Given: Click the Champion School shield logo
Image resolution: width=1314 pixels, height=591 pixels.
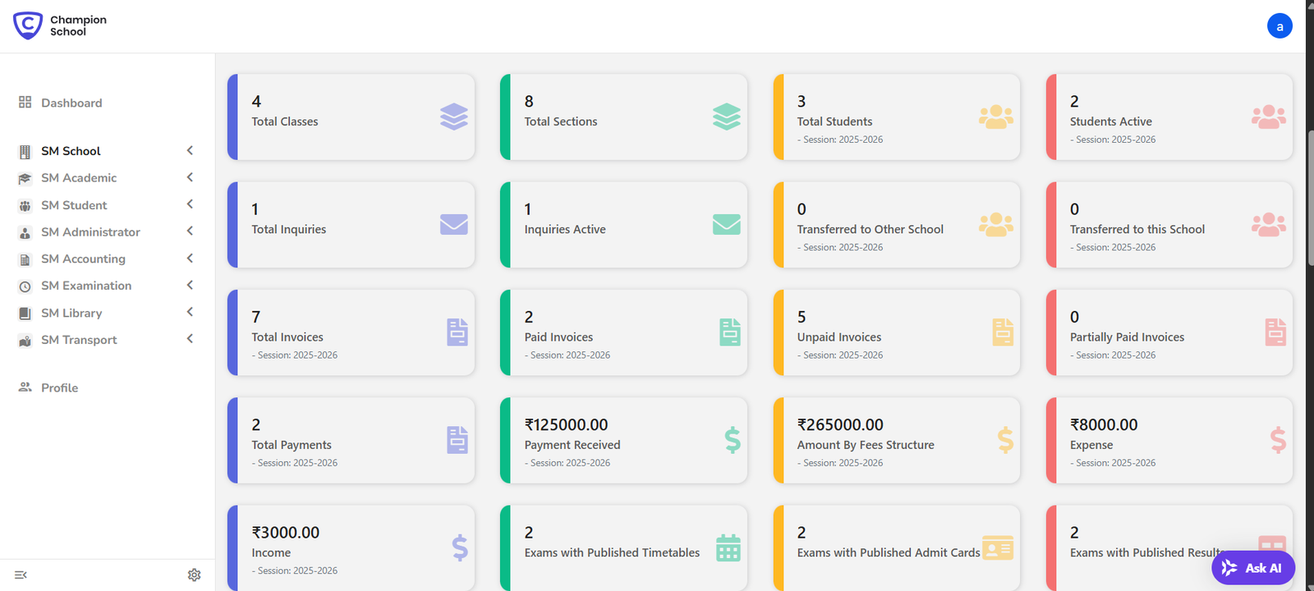Looking at the screenshot, I should coord(28,25).
